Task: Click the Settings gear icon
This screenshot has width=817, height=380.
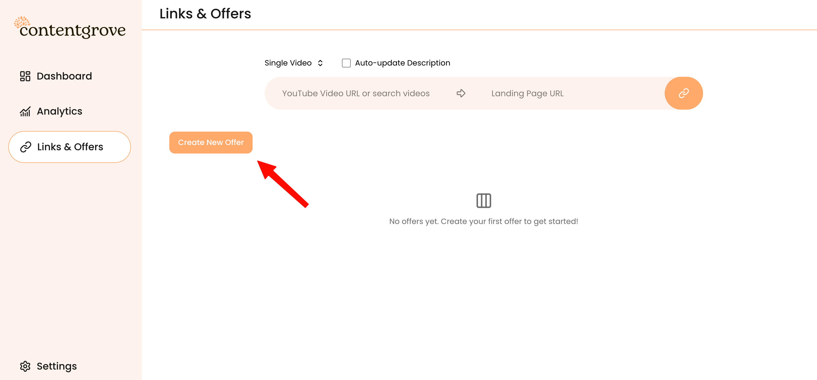Action: click(x=25, y=366)
